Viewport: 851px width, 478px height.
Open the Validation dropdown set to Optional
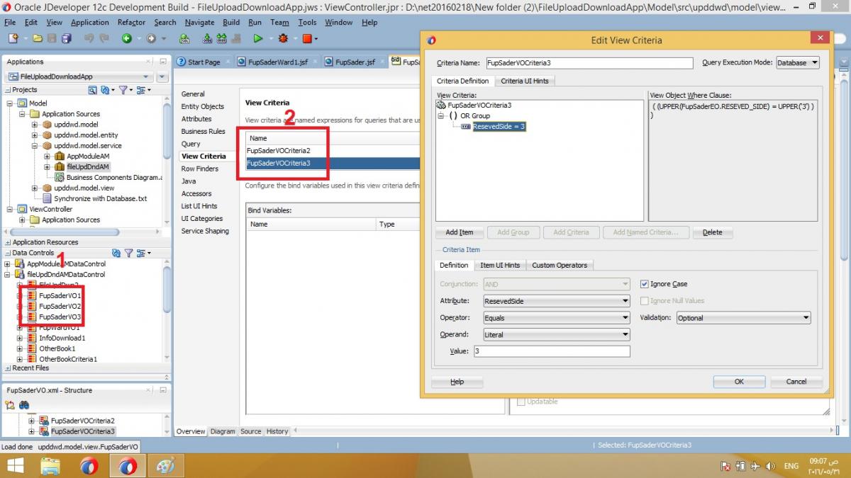tap(742, 318)
